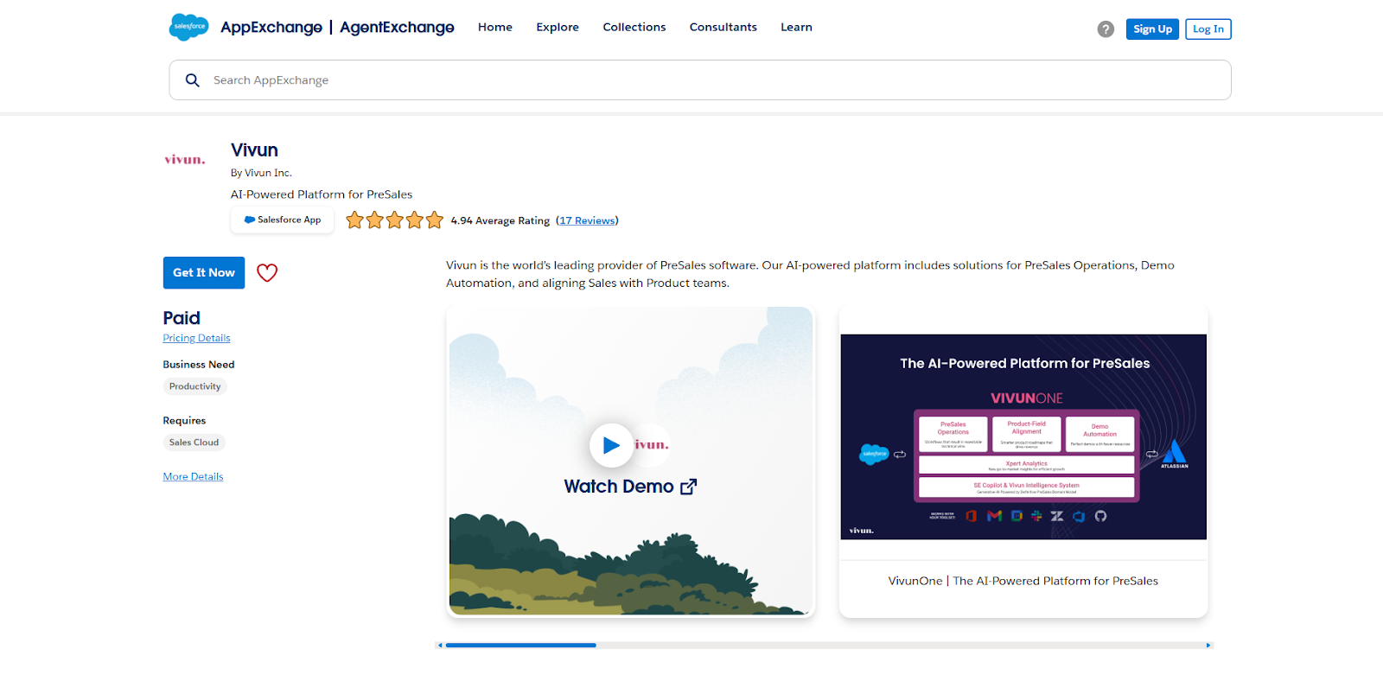Click the AppExchange header title
The width and height of the screenshot is (1383, 694).
pyautogui.click(x=271, y=28)
